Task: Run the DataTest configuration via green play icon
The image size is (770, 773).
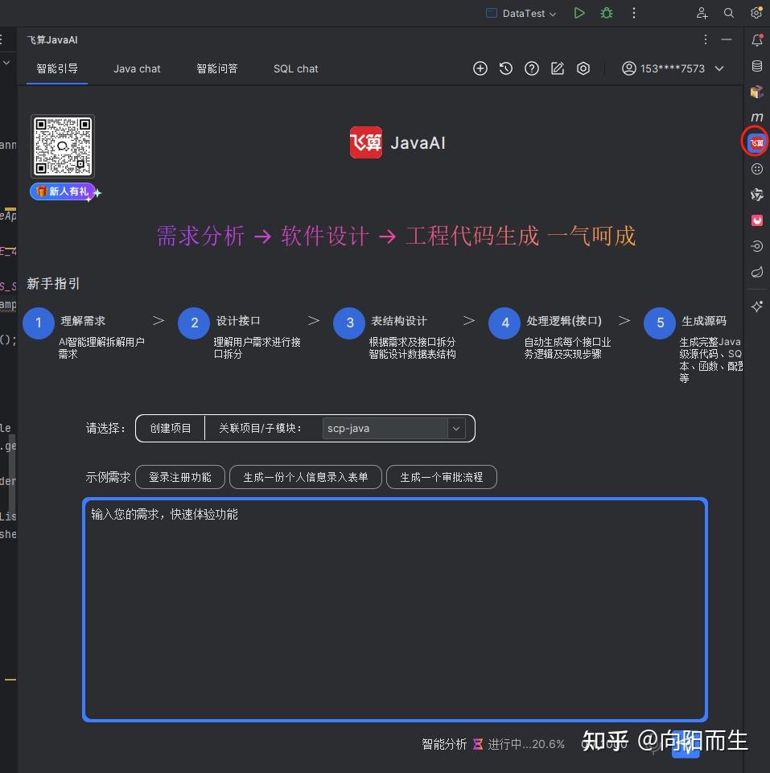Action: point(579,13)
